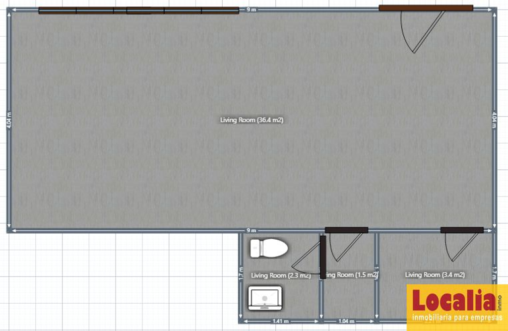Select the door of the 1.5 m2 room
Screen dimensions: 508x331
[346, 244]
